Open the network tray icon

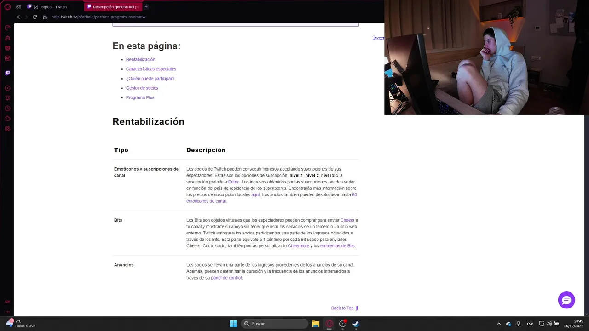(542, 324)
